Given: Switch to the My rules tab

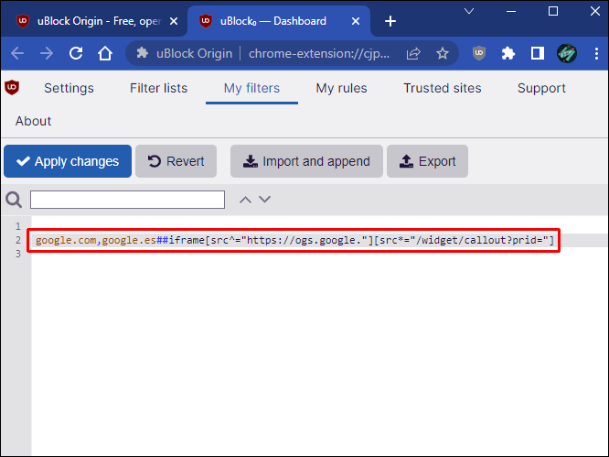Looking at the screenshot, I should [x=341, y=88].
